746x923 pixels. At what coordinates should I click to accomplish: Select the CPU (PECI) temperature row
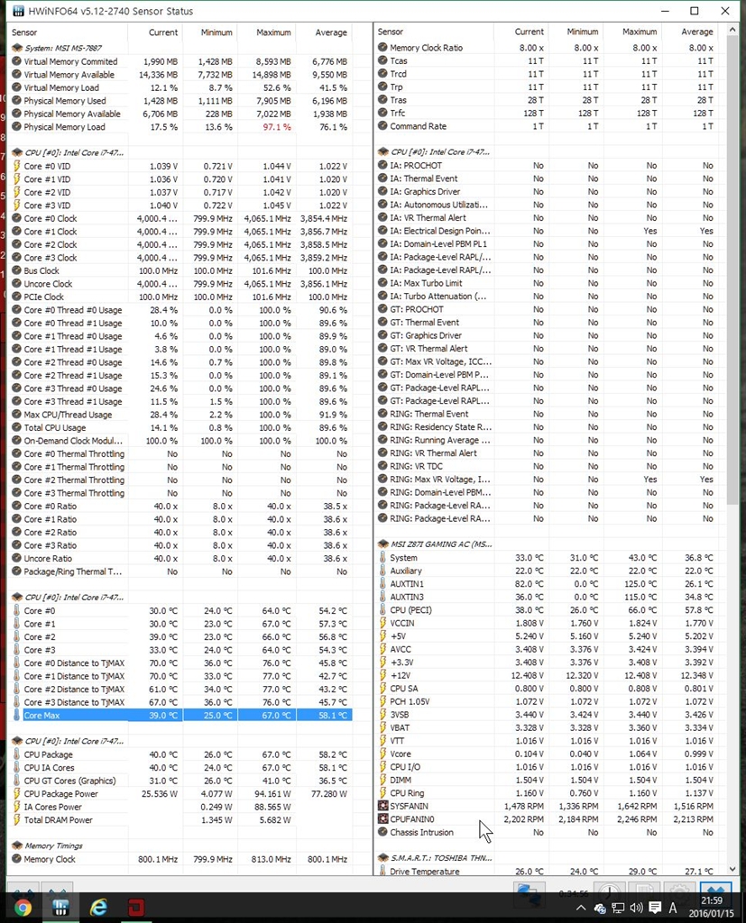point(548,610)
